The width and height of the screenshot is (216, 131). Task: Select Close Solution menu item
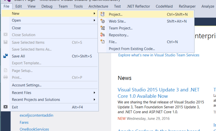click(x=50, y=35)
